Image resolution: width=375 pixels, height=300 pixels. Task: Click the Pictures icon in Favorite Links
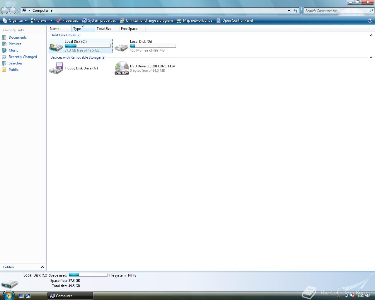tap(4, 44)
